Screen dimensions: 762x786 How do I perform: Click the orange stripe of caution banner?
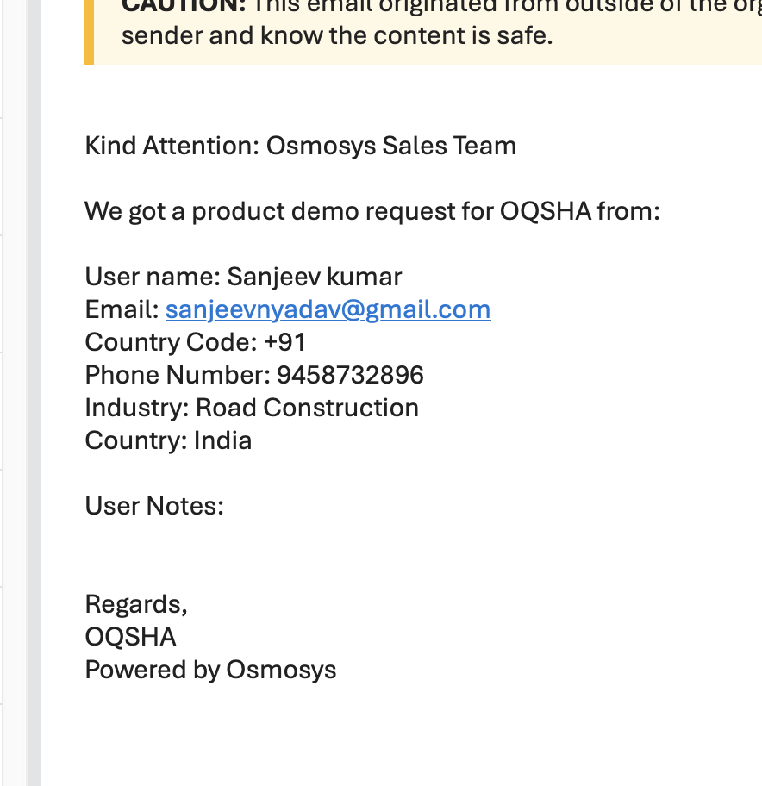pyautogui.click(x=89, y=34)
